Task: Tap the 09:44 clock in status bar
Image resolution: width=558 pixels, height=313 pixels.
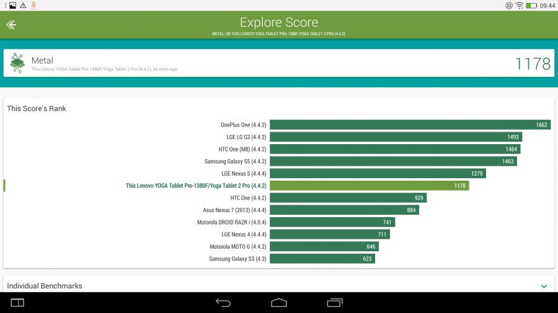Action: (547, 6)
